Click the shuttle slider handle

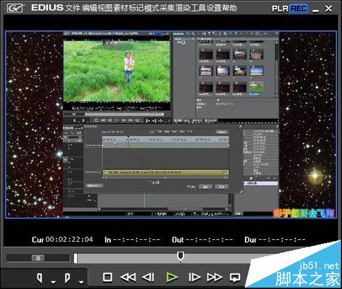[x=38, y=258]
